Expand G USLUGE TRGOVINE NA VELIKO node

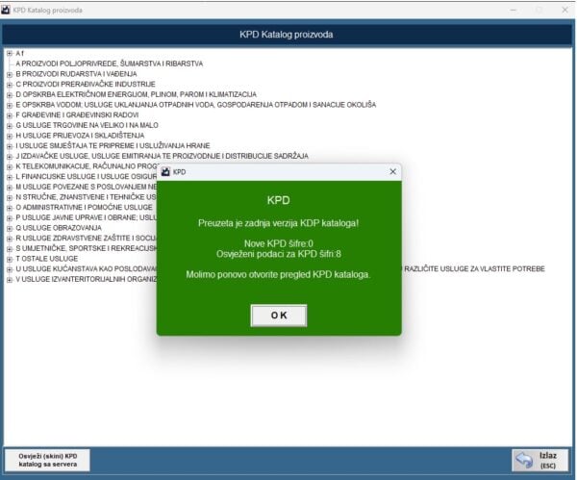click(10, 125)
